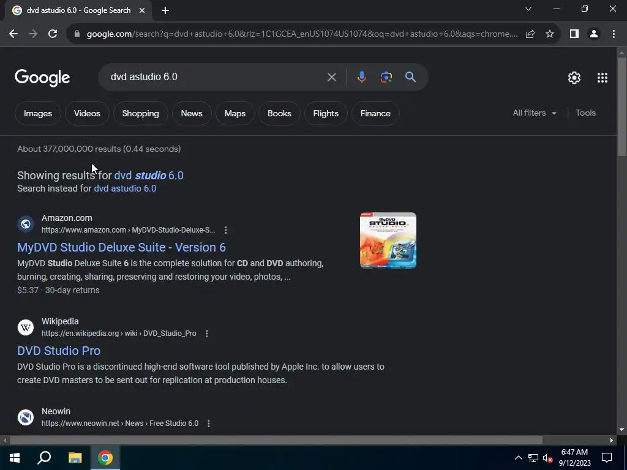Open search Tools
The height and width of the screenshot is (470, 627).
tap(585, 113)
